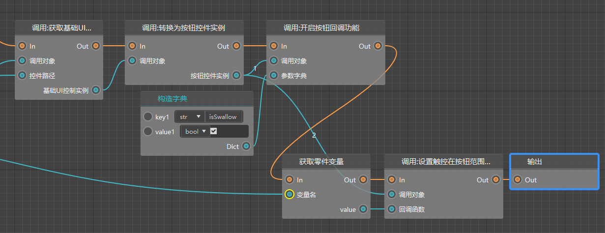Toggle the key1 round port in 构造字典
Image resolution: width=605 pixels, height=233 pixels.
click(148, 117)
